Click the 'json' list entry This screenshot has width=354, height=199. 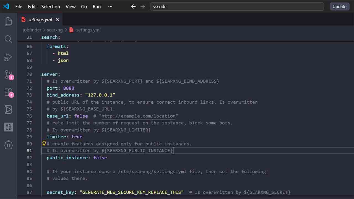coord(63,60)
